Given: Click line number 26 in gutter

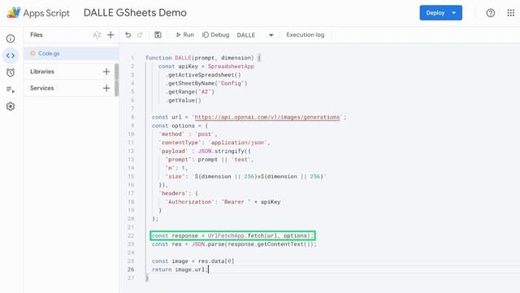Looking at the screenshot, I should click(131, 269).
